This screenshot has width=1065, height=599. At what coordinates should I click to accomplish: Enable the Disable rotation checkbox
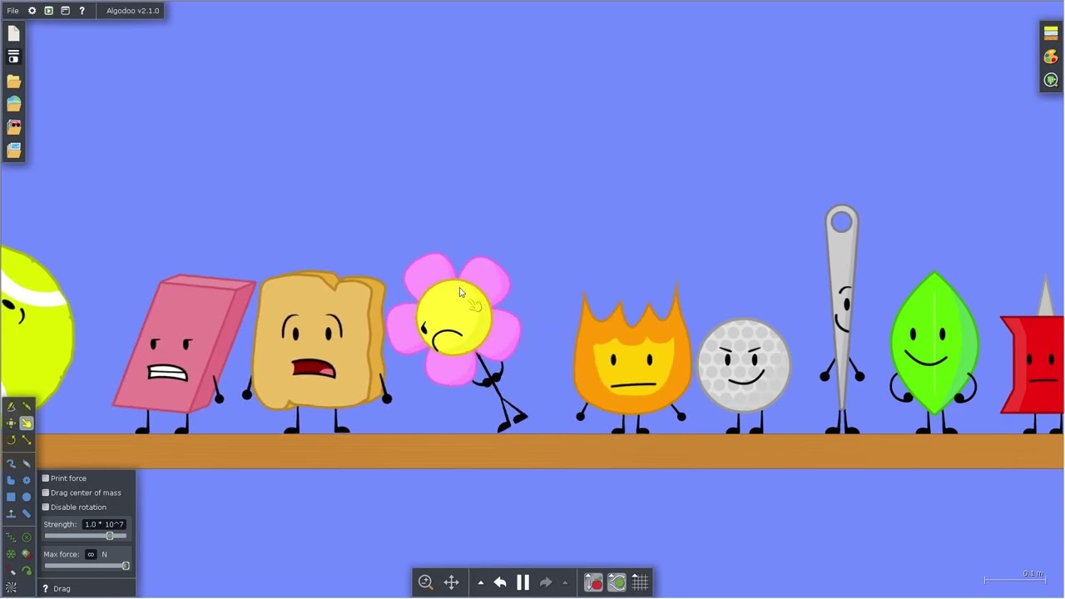(46, 507)
